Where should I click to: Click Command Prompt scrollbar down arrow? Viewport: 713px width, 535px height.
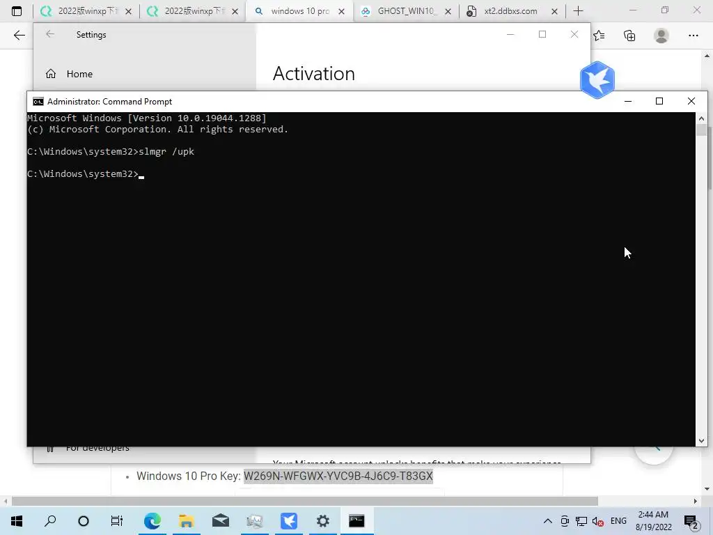[701, 440]
